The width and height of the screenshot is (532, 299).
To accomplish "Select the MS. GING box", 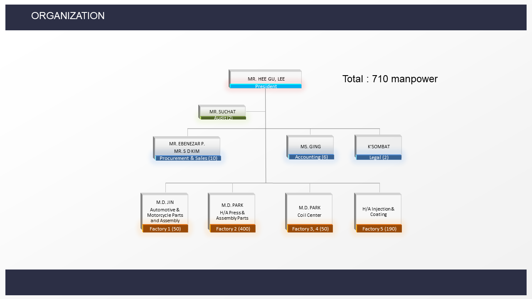I will pyautogui.click(x=310, y=147).
